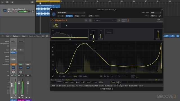Click the headphones solo icon under bands
This screenshot has height=101, width=180.
click(70, 39)
